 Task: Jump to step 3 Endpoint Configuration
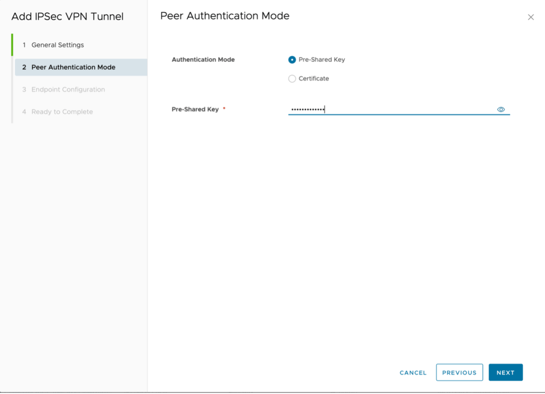(x=68, y=90)
